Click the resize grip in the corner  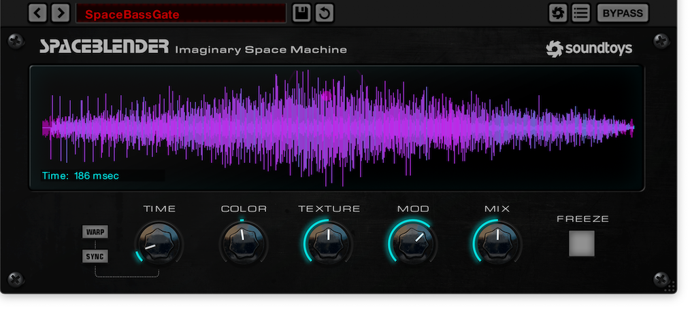tap(670, 287)
